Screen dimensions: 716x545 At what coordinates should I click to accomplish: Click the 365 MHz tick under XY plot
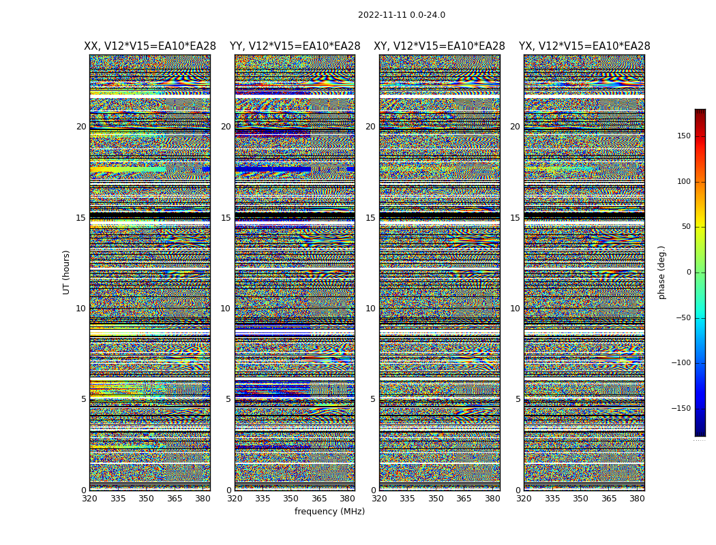point(464,499)
